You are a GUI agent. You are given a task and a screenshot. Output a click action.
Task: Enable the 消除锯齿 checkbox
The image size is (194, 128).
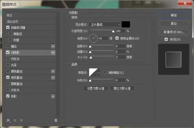point(105,72)
